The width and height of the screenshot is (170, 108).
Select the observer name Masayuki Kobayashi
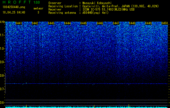point(97,3)
